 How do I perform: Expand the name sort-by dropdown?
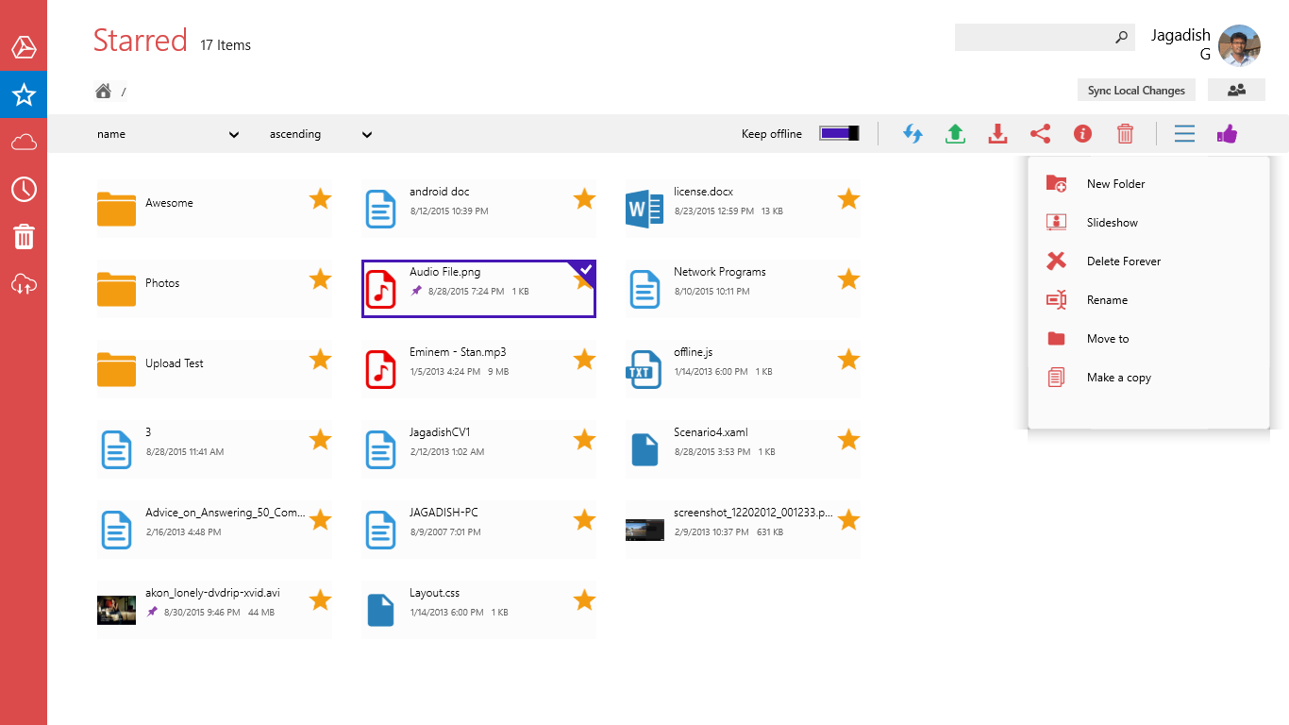[x=168, y=134]
